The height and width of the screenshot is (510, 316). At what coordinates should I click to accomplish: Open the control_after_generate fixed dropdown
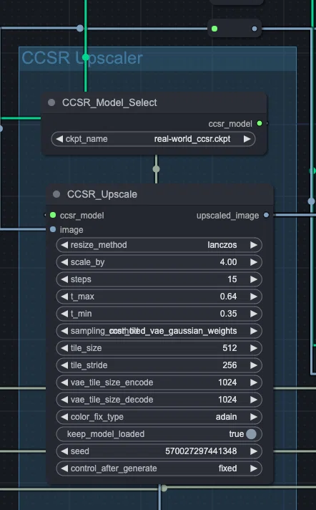(159, 468)
